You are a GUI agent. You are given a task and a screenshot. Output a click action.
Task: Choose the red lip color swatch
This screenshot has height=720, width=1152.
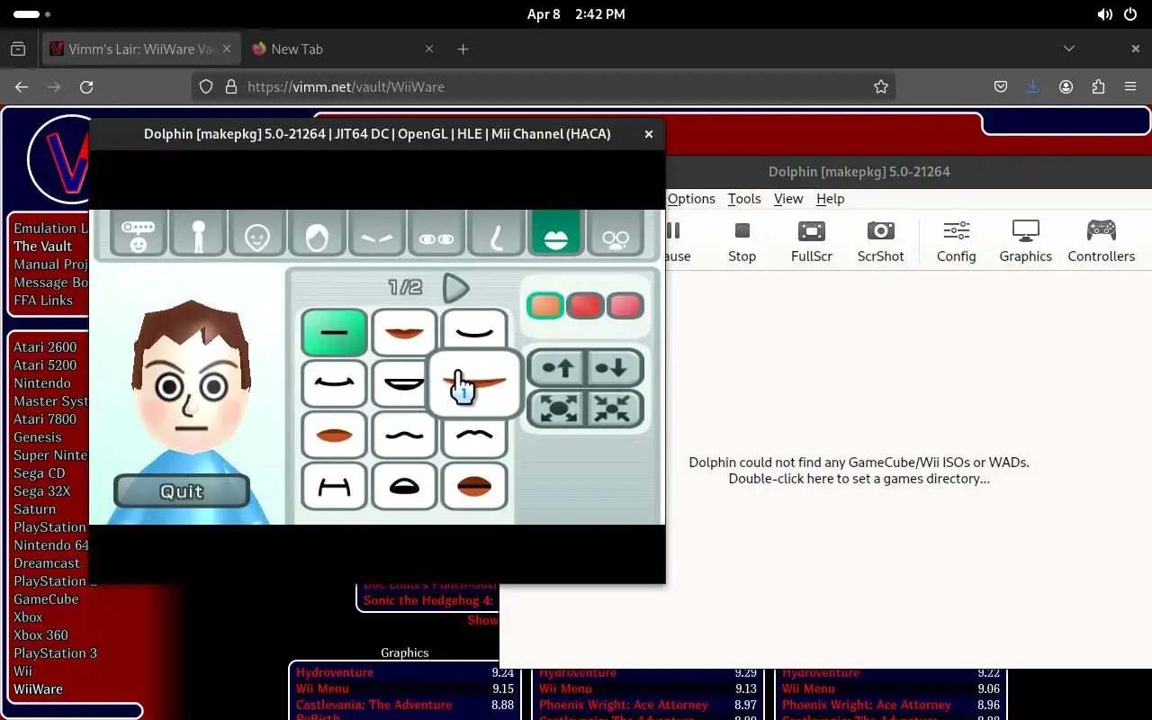(x=585, y=306)
